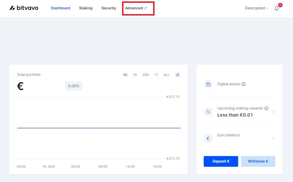Screen dimensions: 293x182
Task: Show ALL time portfolio range
Action: click(x=167, y=75)
